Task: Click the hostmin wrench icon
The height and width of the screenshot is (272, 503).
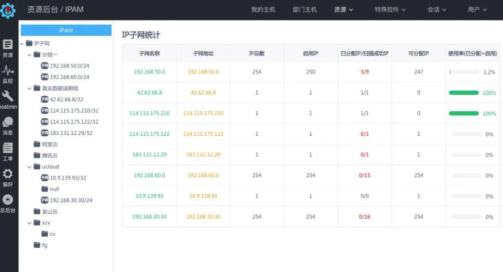Action: click(x=8, y=96)
